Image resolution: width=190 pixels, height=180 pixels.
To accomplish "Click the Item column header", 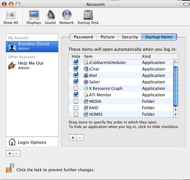I will tap(112, 57).
